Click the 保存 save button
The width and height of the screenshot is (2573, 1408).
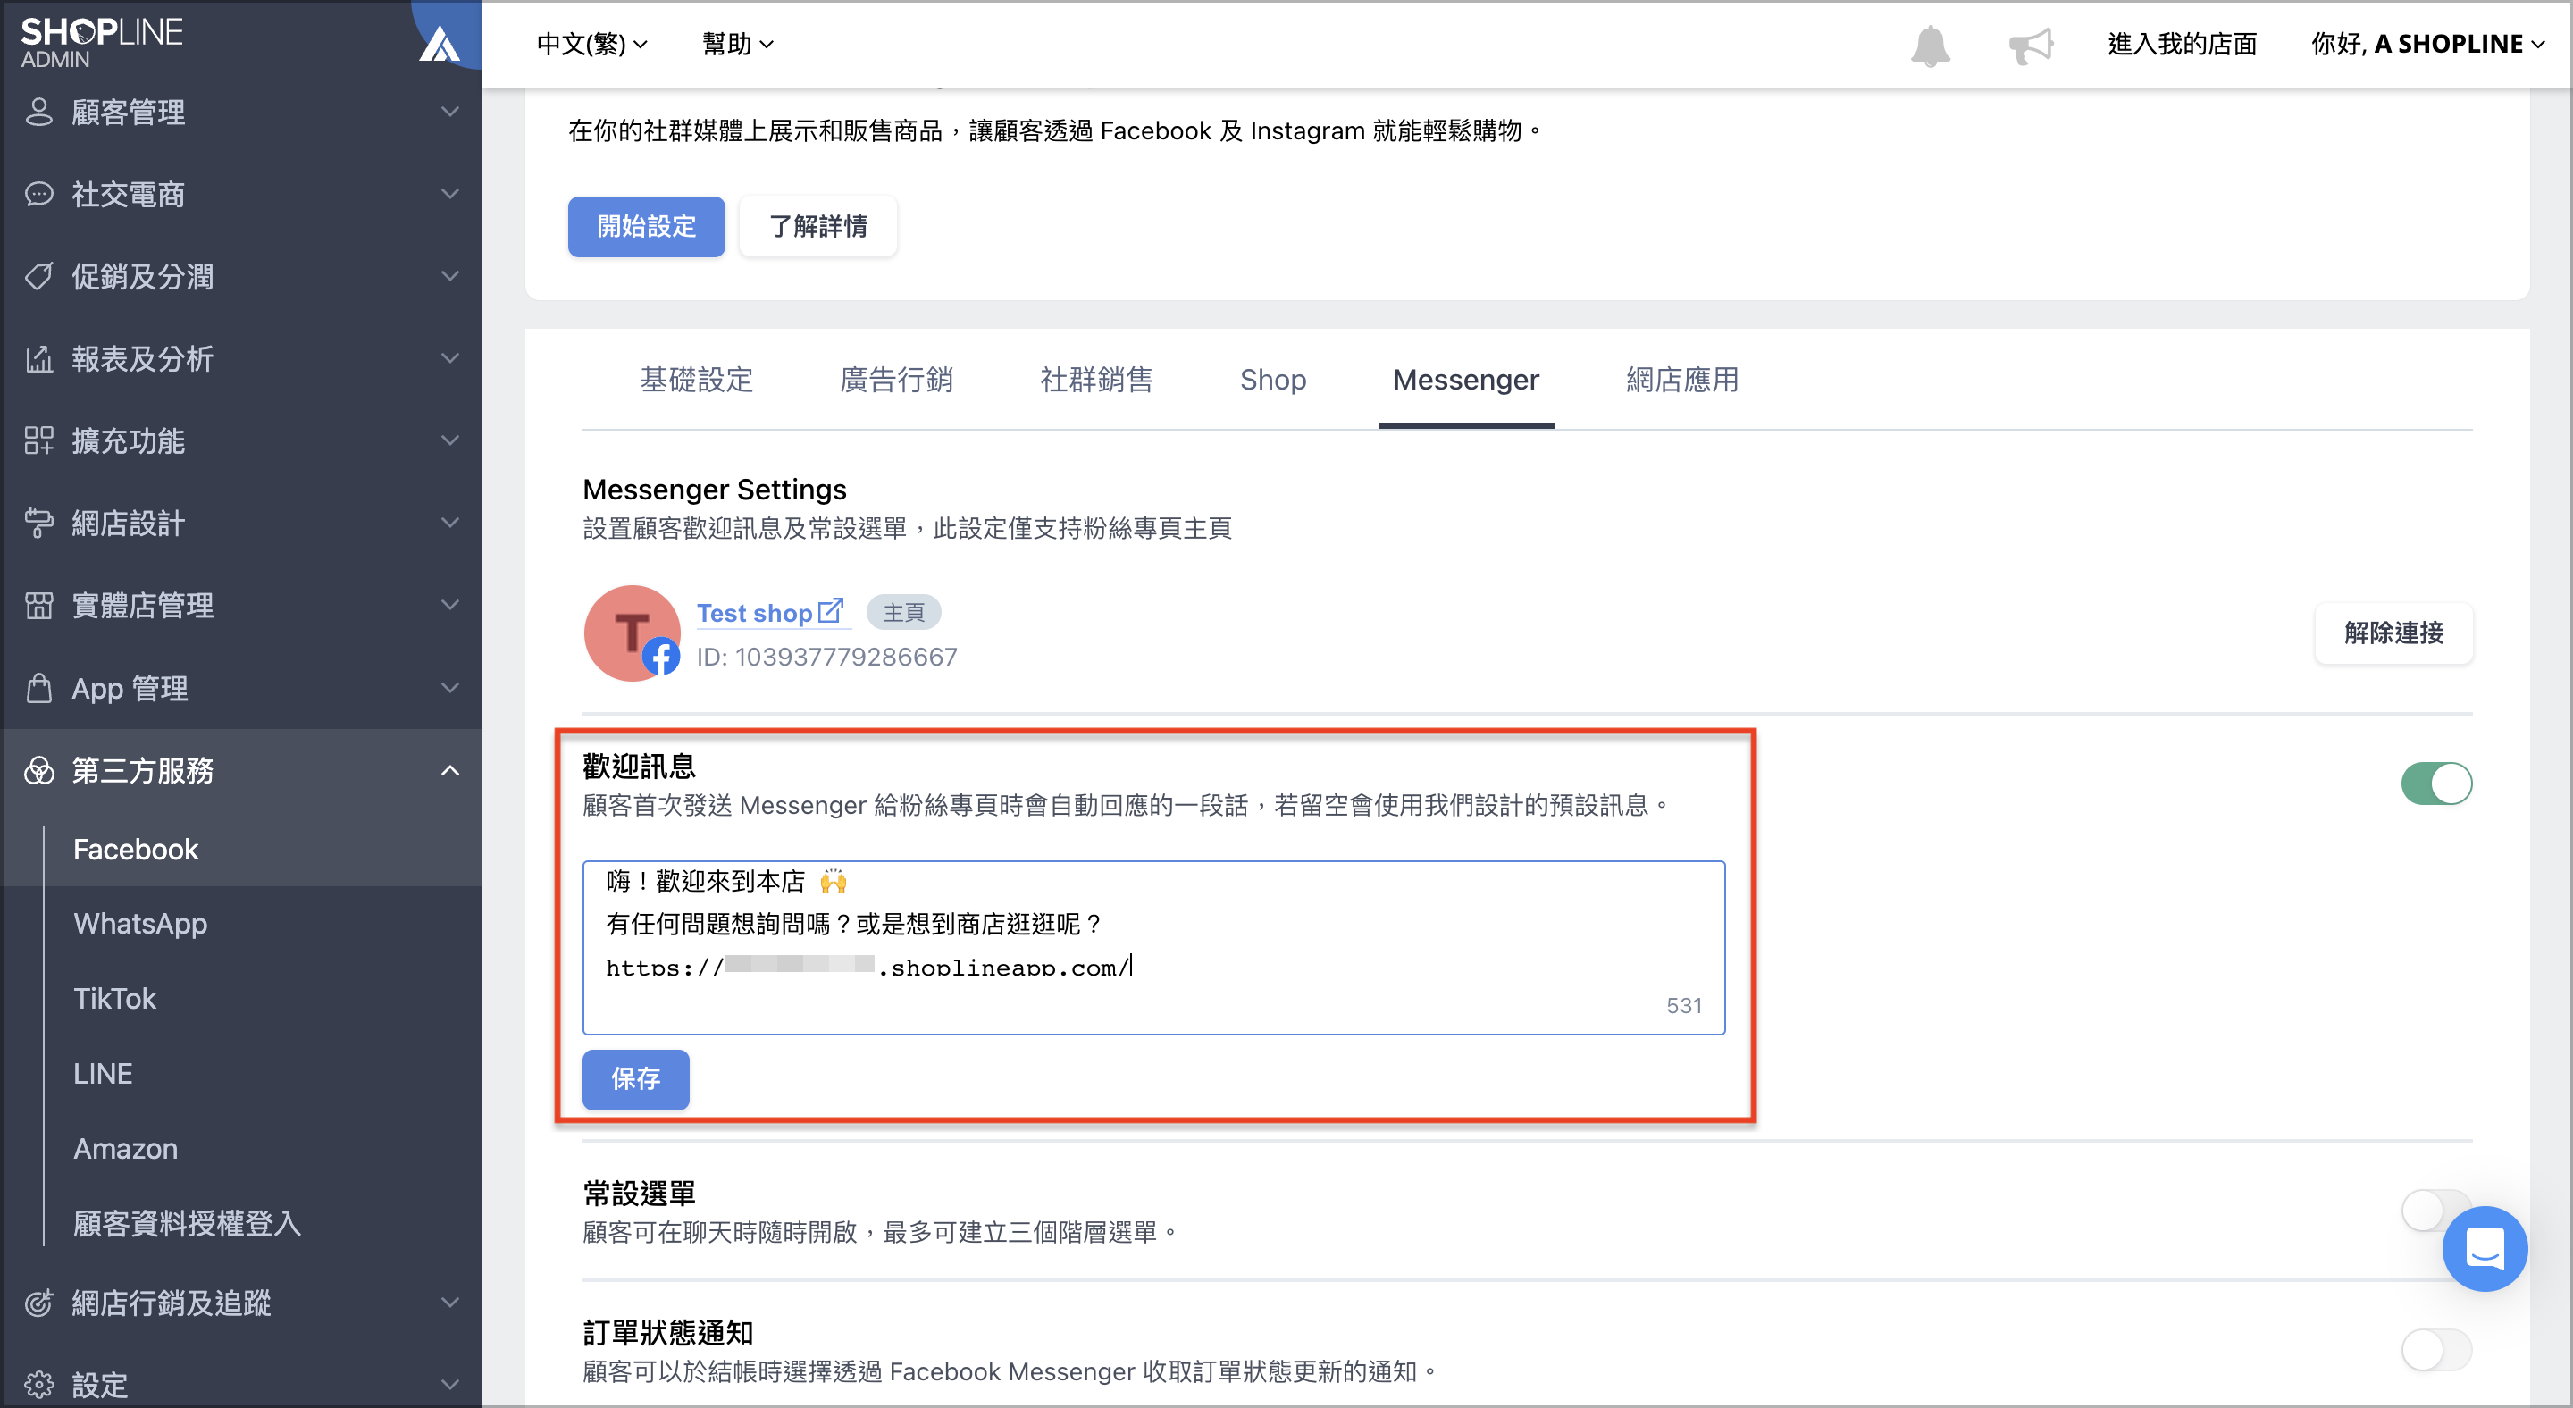635,1078
